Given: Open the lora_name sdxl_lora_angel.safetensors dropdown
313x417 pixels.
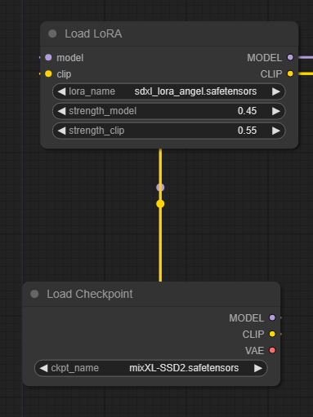Looking at the screenshot, I should pyautogui.click(x=169, y=91).
